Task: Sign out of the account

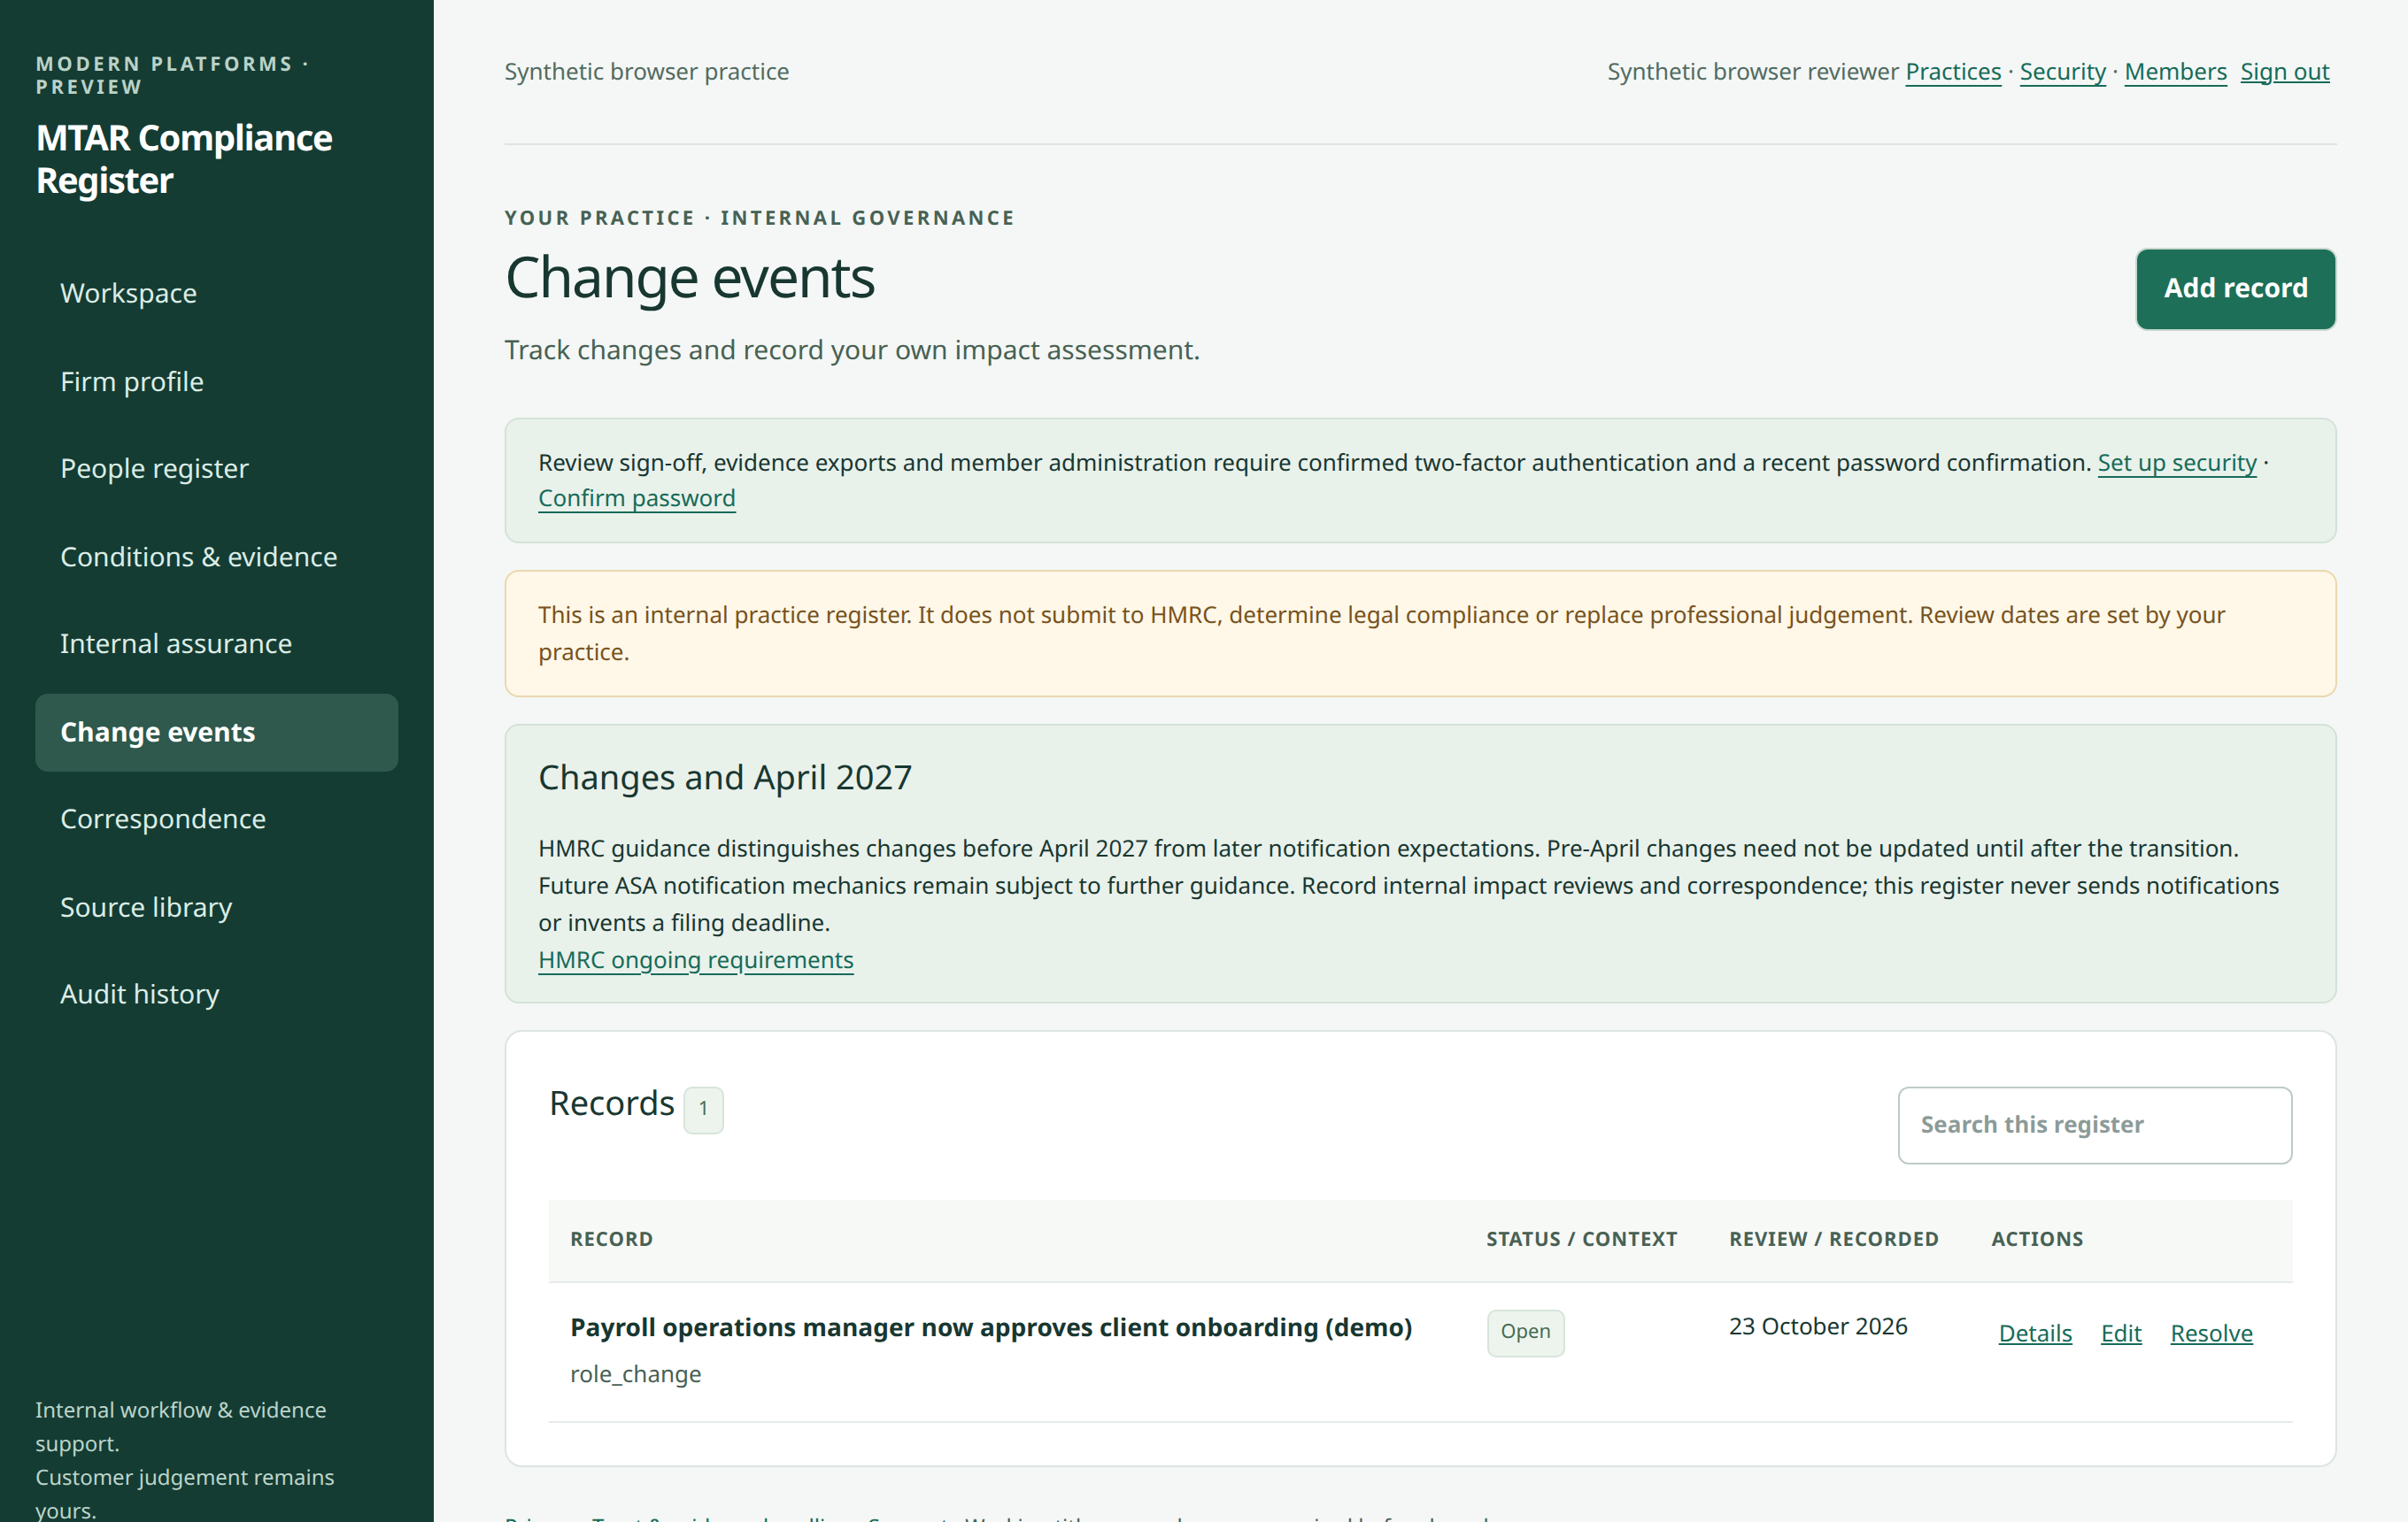Action: [2284, 72]
